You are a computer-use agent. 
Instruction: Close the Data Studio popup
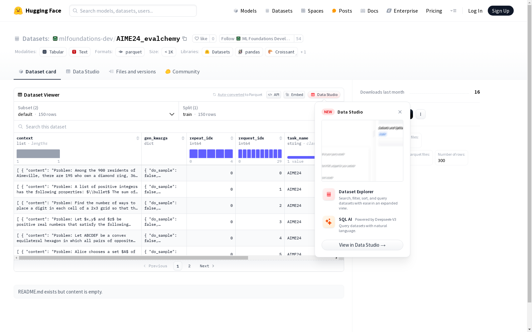(x=400, y=112)
